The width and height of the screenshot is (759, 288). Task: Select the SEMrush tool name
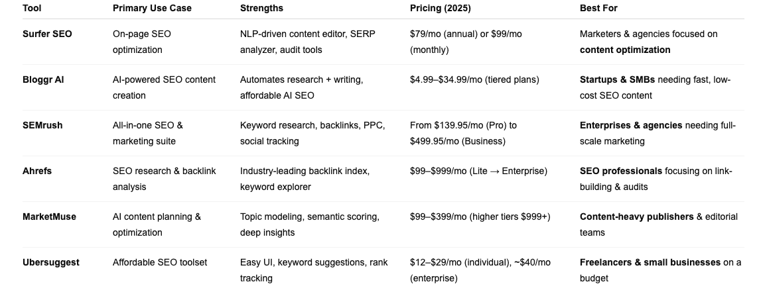(42, 125)
